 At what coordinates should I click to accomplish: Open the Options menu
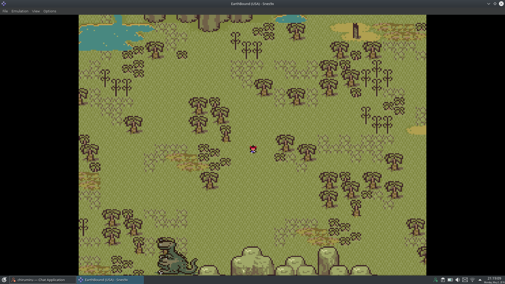pyautogui.click(x=50, y=11)
